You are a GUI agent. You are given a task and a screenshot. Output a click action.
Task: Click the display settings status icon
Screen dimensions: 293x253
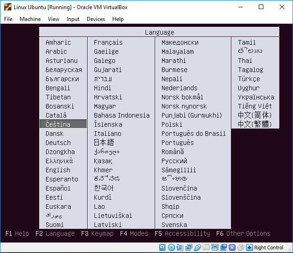pos(215,248)
